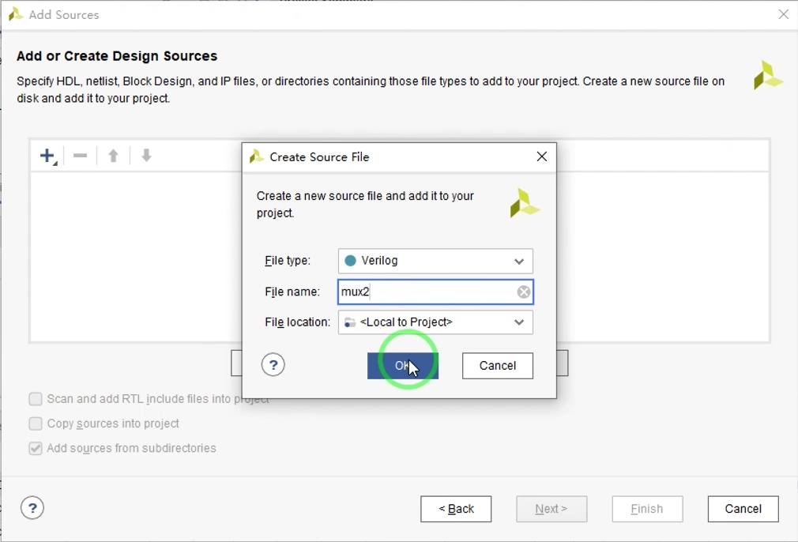Click the Finish button in the wizard
This screenshot has width=798, height=542.
click(x=647, y=509)
